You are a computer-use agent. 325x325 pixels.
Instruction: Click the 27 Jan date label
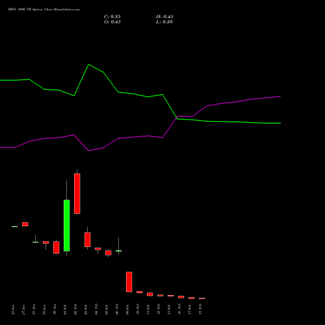(23, 309)
